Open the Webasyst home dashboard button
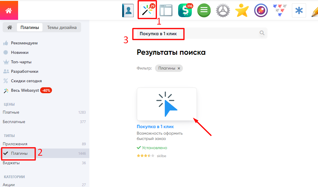The height and width of the screenshot is (187, 318). (x=9, y=10)
